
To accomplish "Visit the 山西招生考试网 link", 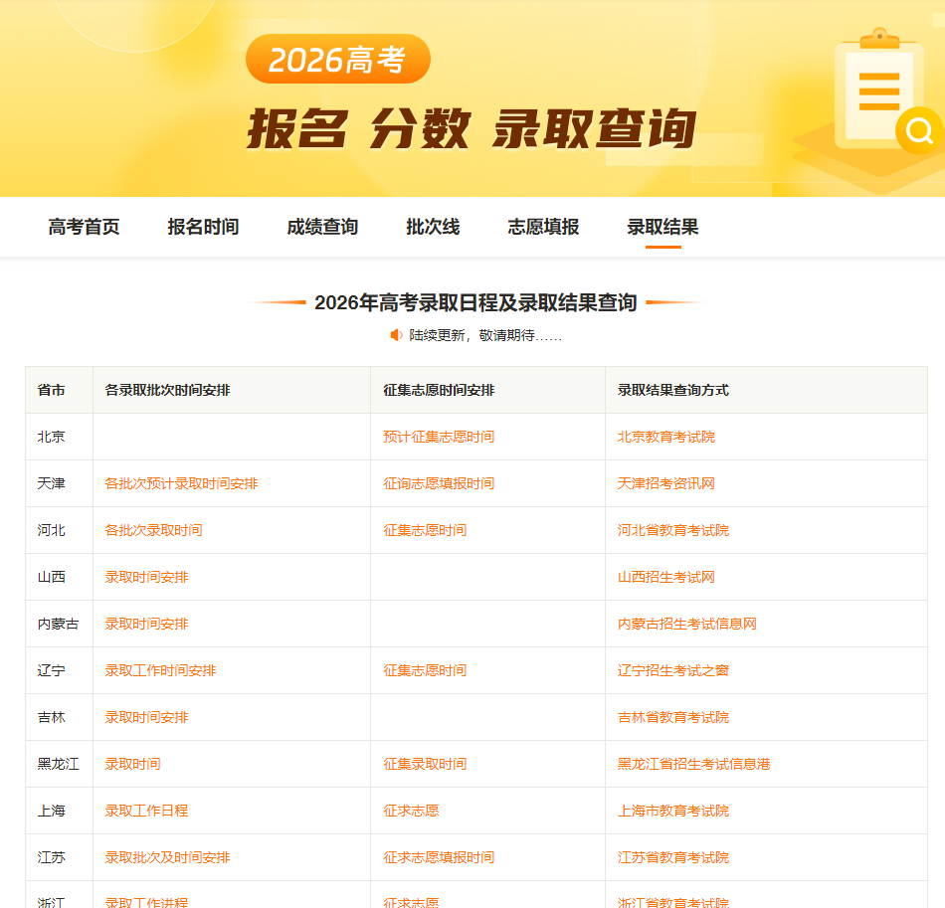I will coord(665,577).
